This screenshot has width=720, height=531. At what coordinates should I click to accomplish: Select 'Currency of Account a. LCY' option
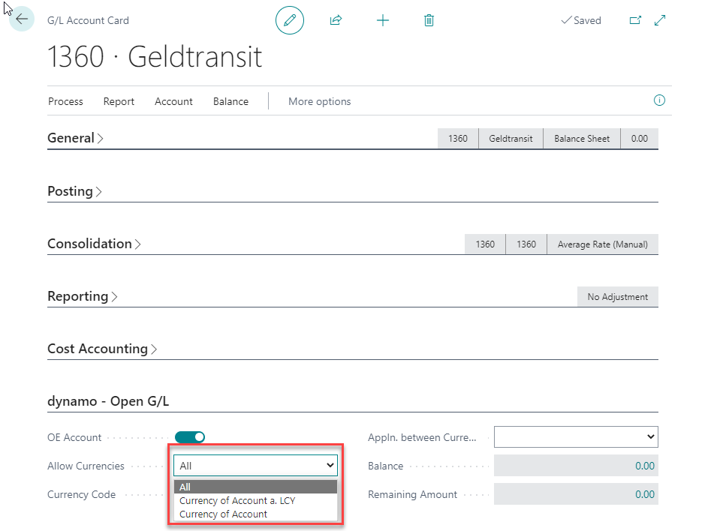pyautogui.click(x=237, y=500)
